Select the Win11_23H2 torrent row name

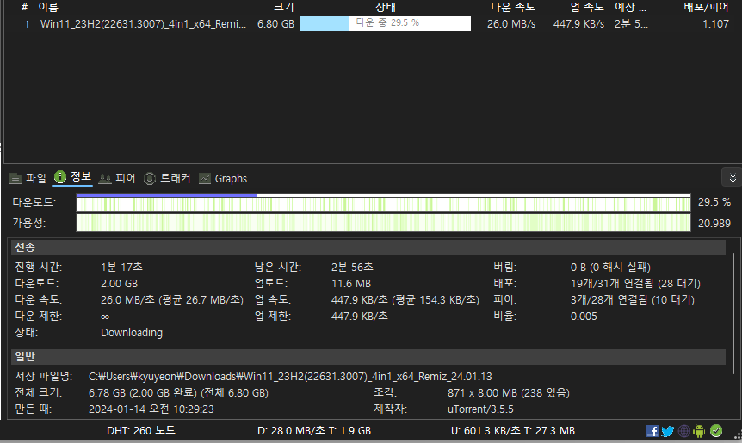(x=143, y=23)
